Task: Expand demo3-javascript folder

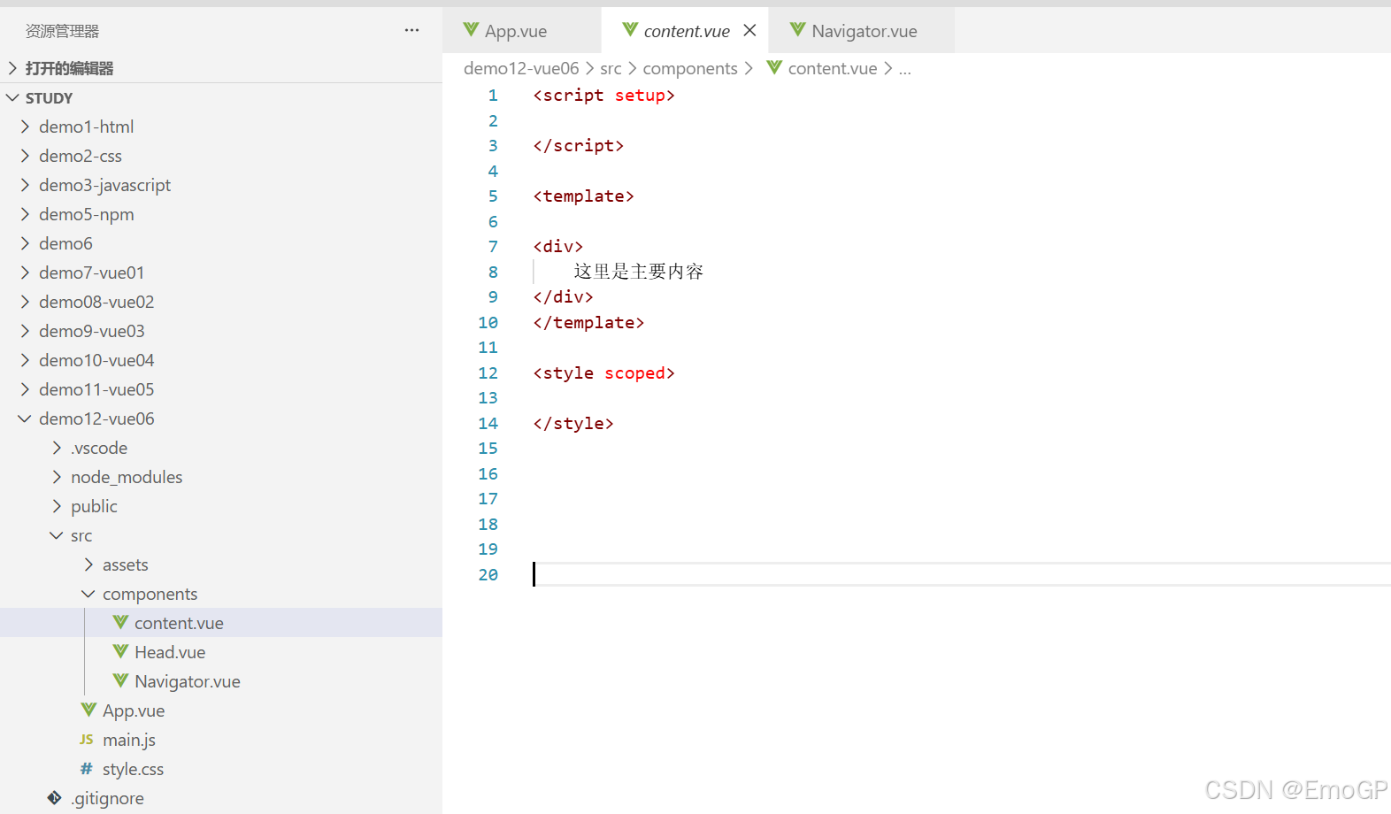Action: point(221,185)
